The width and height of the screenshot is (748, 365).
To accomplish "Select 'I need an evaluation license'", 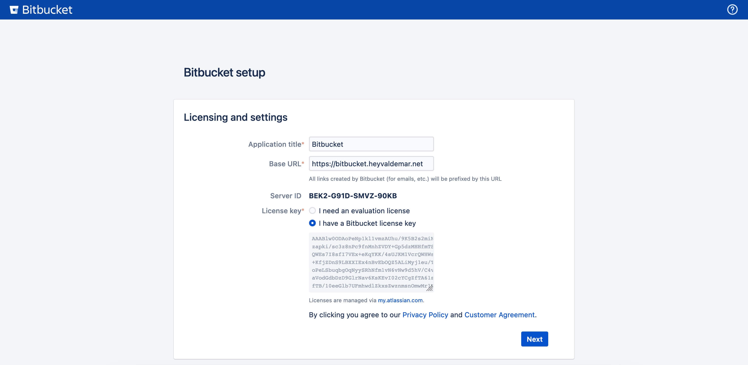I will [x=312, y=210].
